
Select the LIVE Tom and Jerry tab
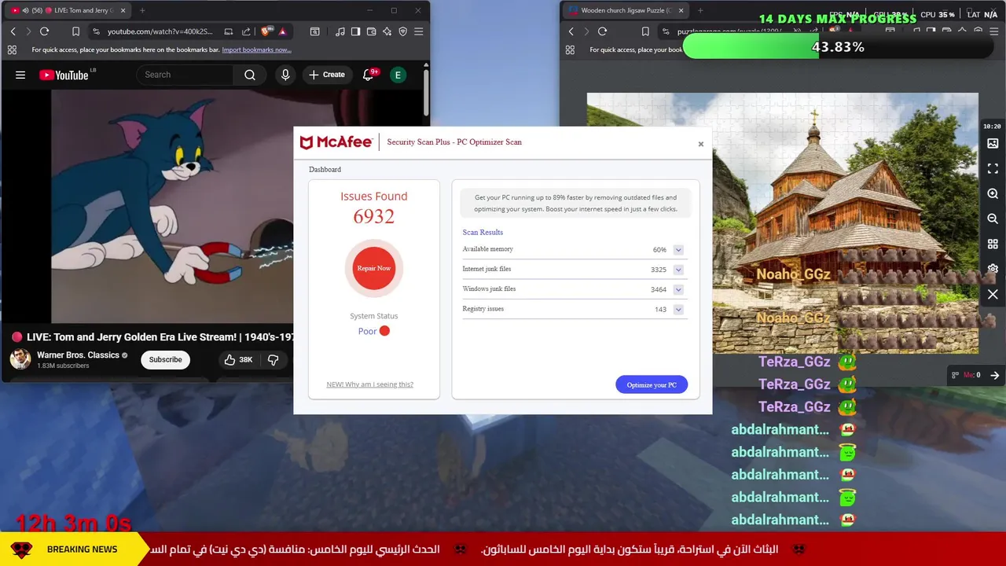tap(68, 10)
